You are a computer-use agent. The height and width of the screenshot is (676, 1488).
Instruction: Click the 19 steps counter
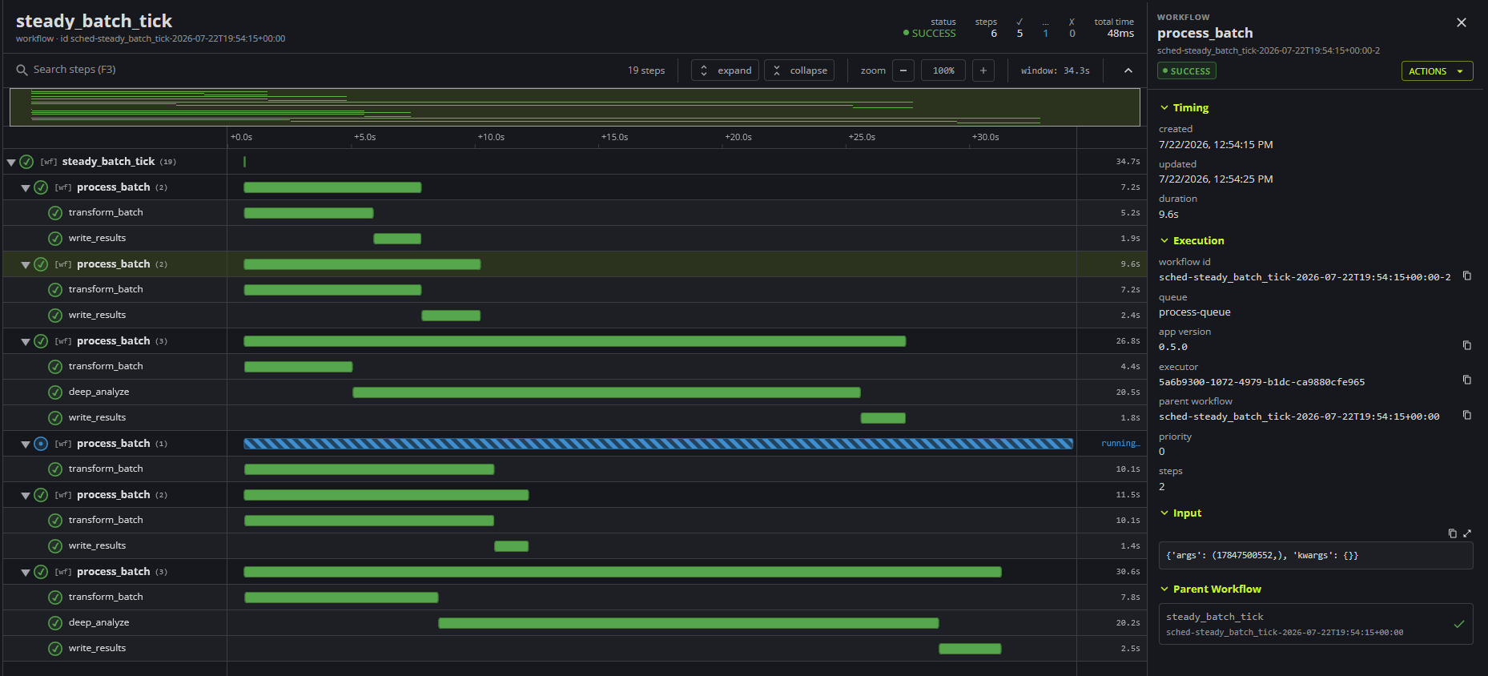[646, 70]
